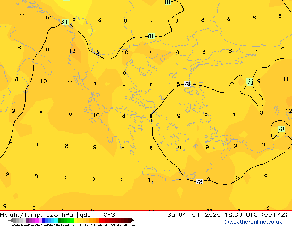Click the pink legend swatch next to navy blue
This screenshot has width=292, height=226.
[40, 220]
